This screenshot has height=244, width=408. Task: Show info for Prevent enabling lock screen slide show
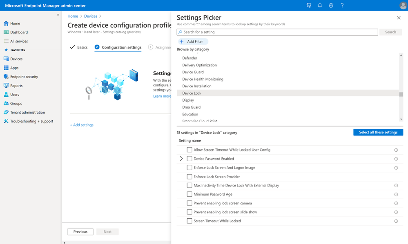[396, 212]
